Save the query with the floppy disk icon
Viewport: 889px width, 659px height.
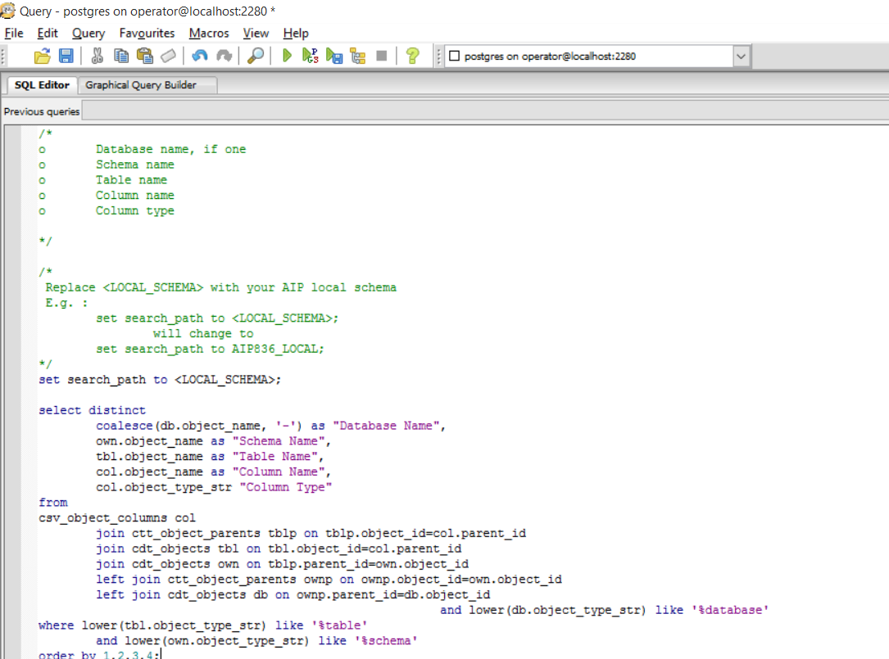point(66,56)
